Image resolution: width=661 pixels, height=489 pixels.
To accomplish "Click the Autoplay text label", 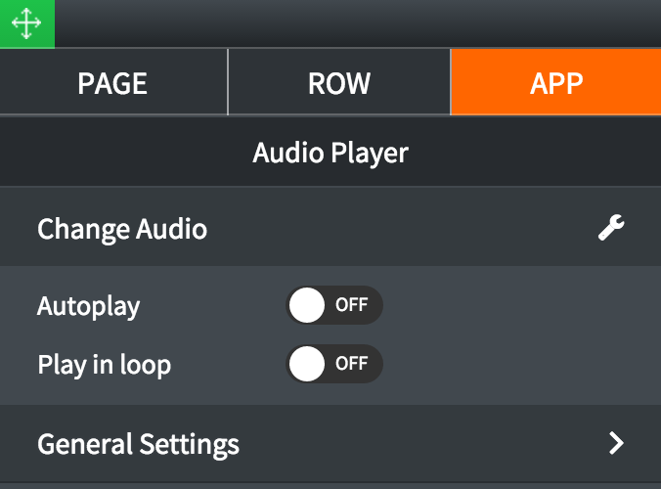I will 88,306.
